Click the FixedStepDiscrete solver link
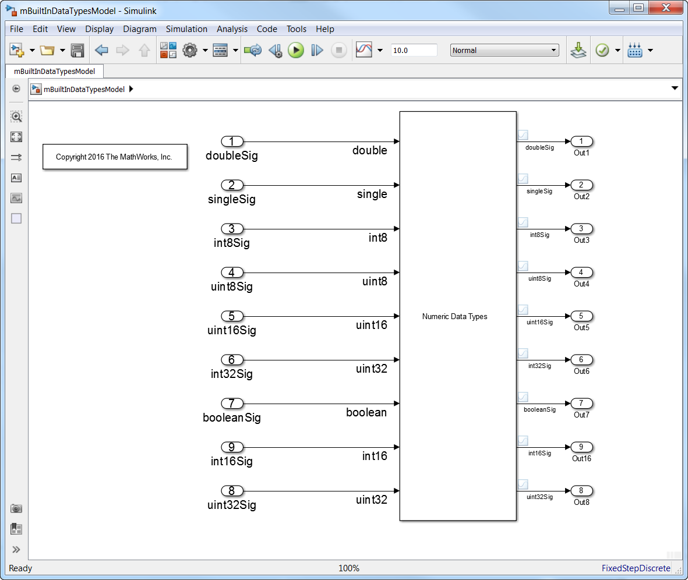Screen dimensions: 688x580 636,568
